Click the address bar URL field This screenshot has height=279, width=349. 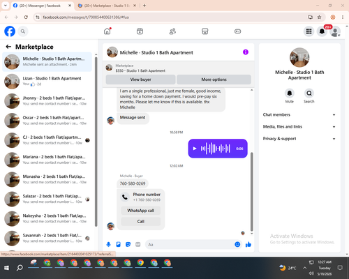(172, 17)
